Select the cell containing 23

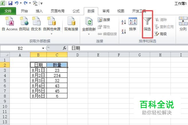tap(57, 70)
